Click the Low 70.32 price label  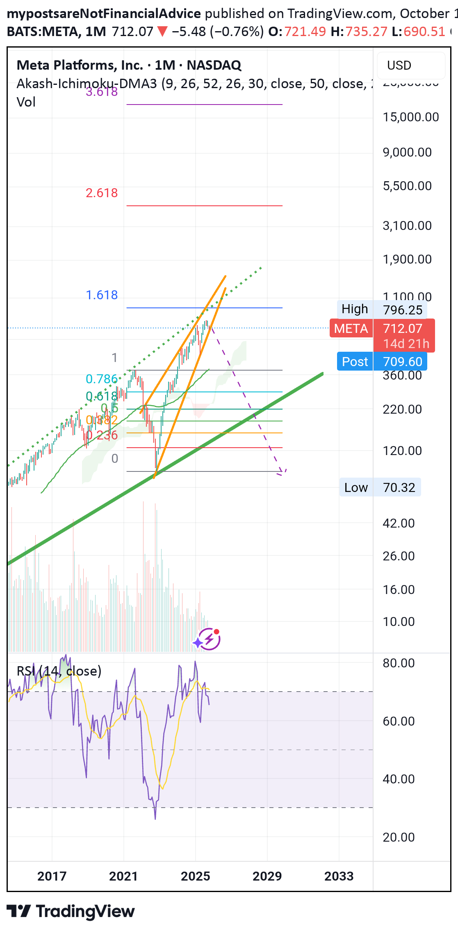[x=380, y=487]
